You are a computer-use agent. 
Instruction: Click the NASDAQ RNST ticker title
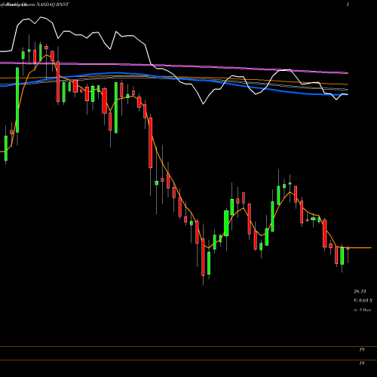click(x=53, y=5)
